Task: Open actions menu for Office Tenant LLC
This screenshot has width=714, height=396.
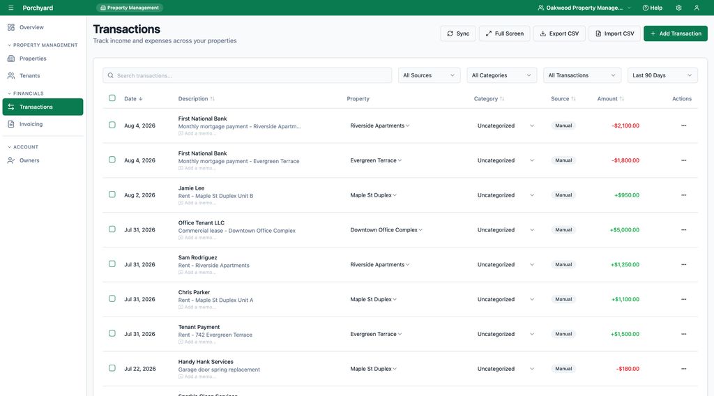Action: 683,230
